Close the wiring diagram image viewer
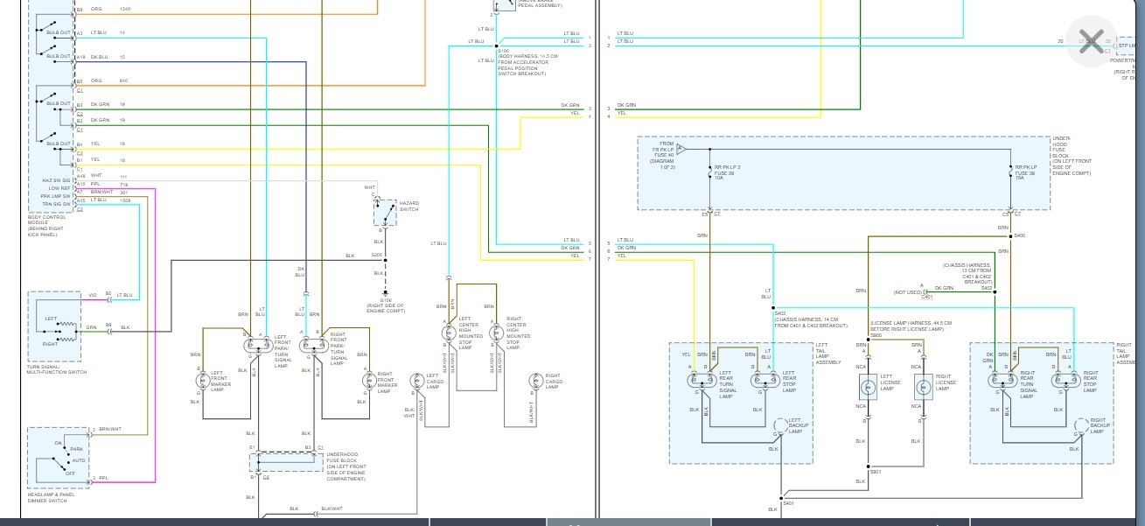Screen dimensions: 1145x526 [1091, 41]
